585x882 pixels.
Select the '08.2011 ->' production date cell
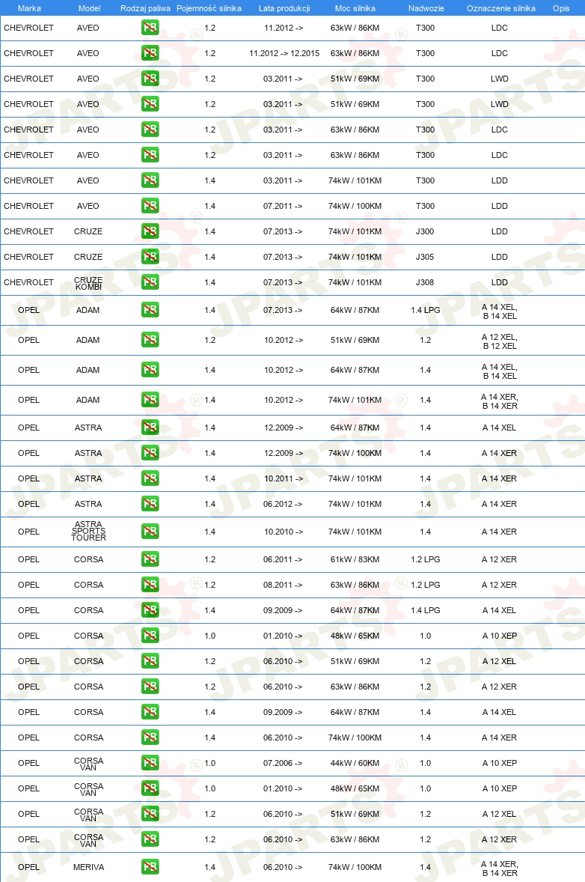(283, 585)
